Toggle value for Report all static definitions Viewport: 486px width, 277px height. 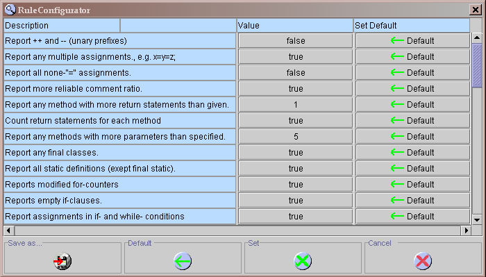(x=296, y=169)
